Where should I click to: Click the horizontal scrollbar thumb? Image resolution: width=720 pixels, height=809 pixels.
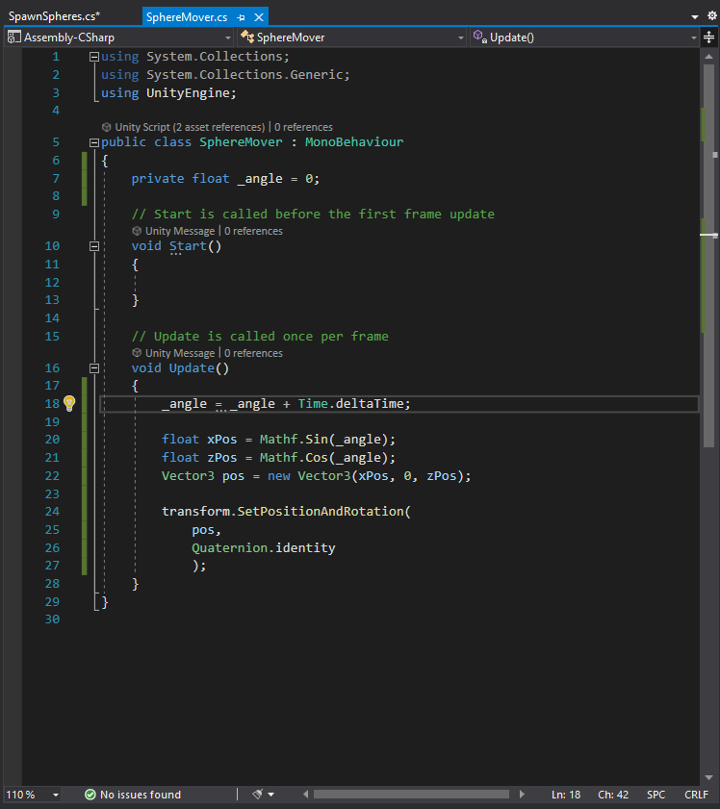pyautogui.click(x=411, y=795)
